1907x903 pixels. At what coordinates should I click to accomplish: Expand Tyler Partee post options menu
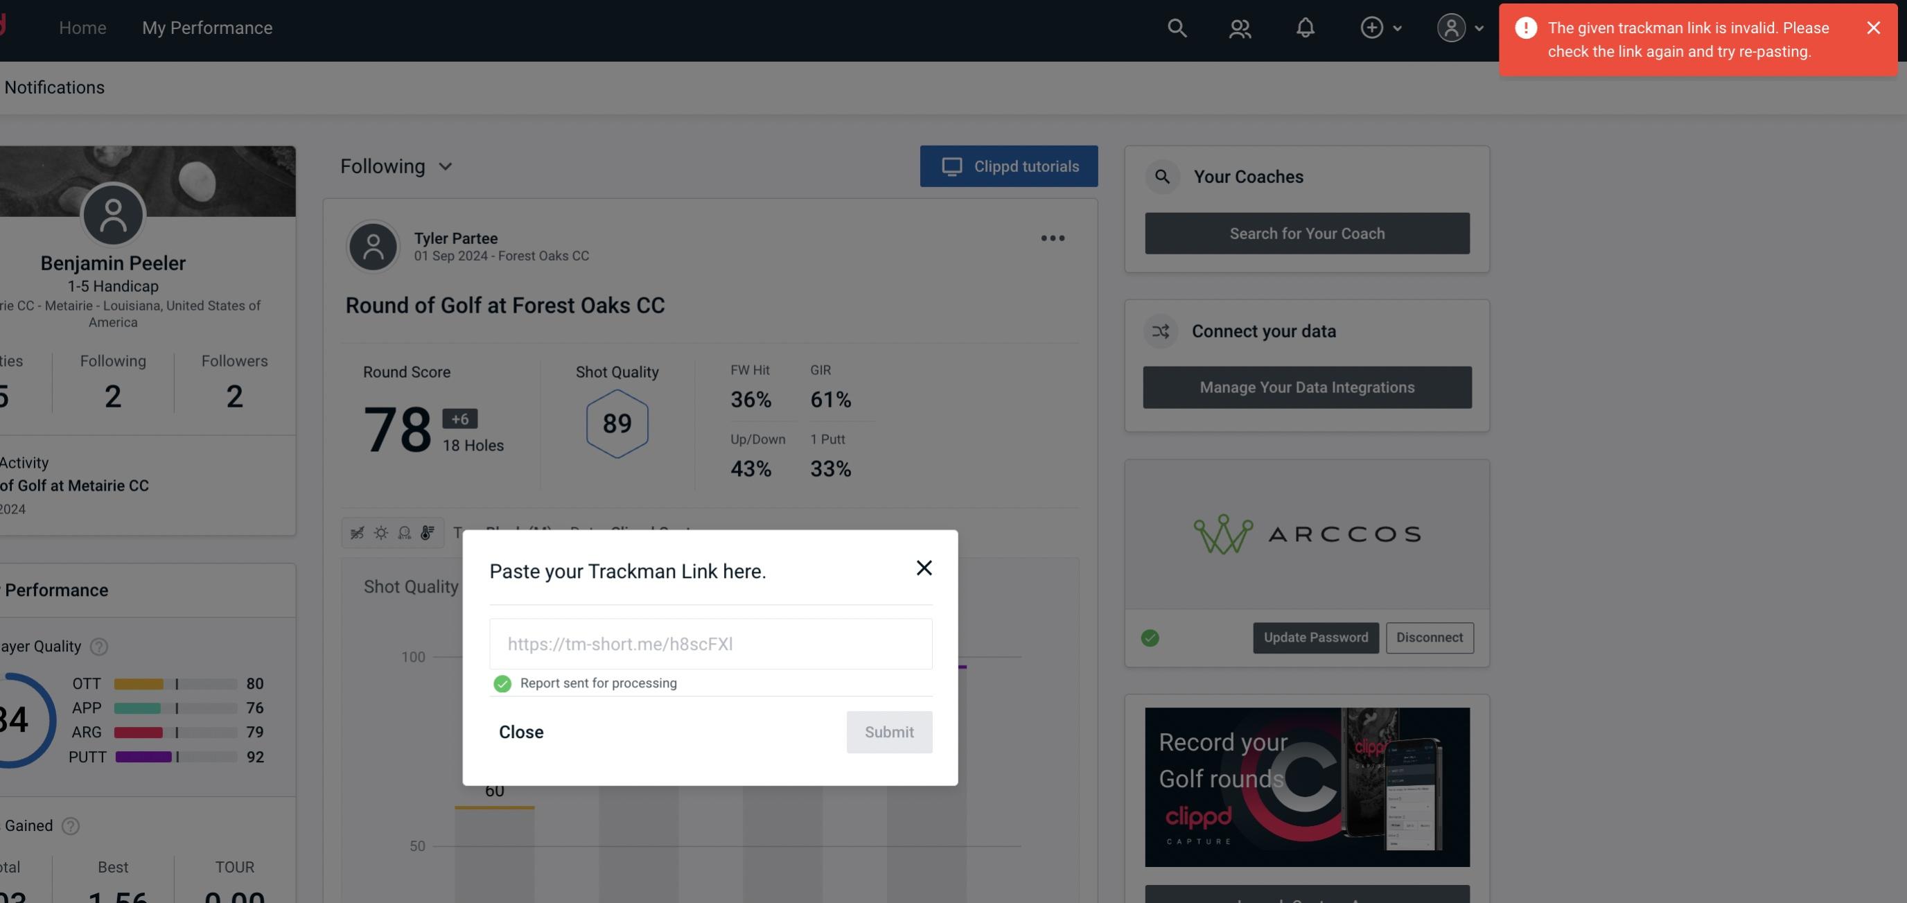pyautogui.click(x=1053, y=238)
